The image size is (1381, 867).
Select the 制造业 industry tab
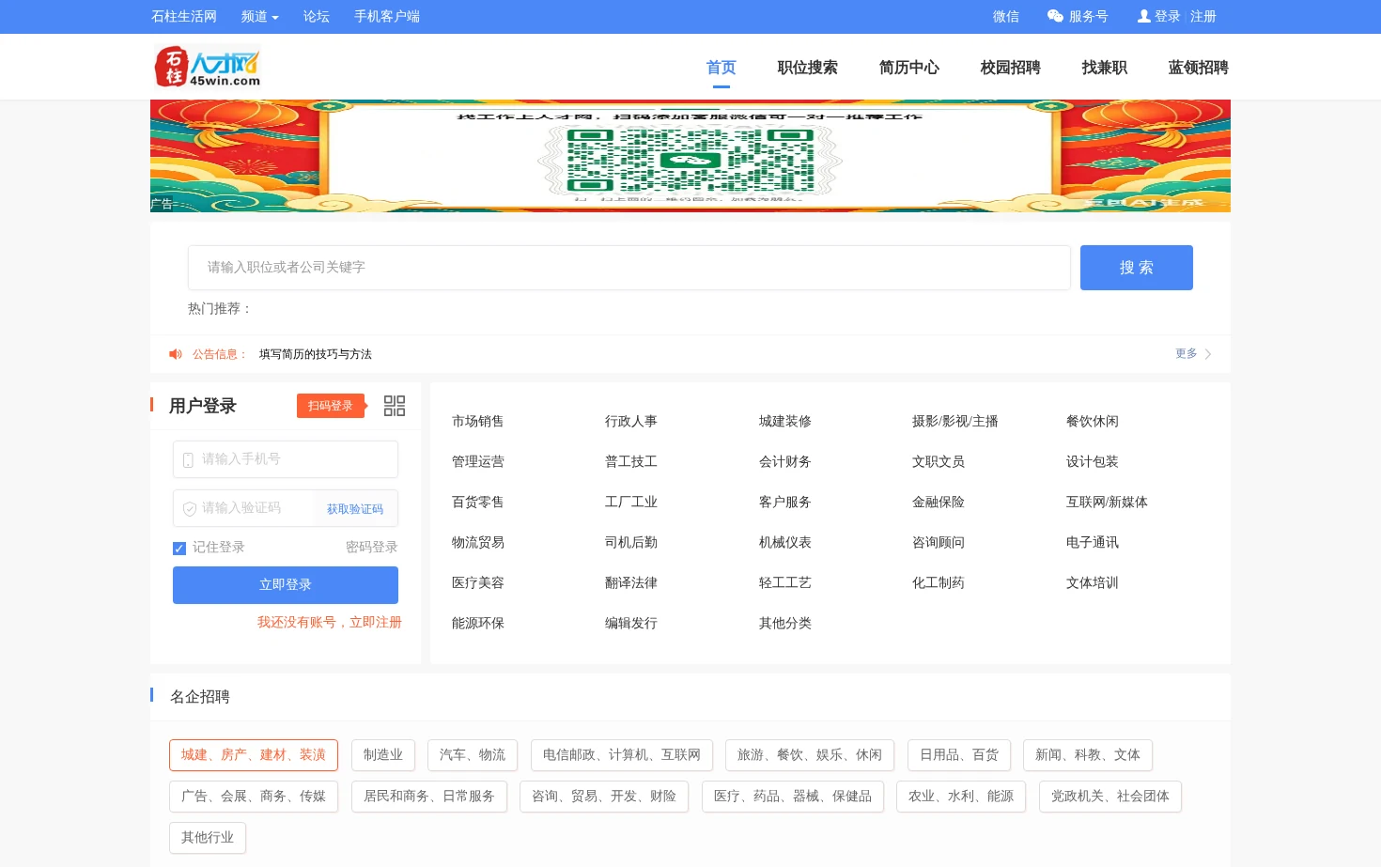383,755
